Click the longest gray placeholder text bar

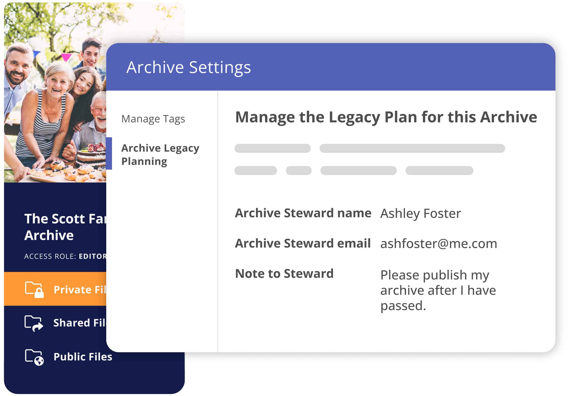[x=412, y=148]
